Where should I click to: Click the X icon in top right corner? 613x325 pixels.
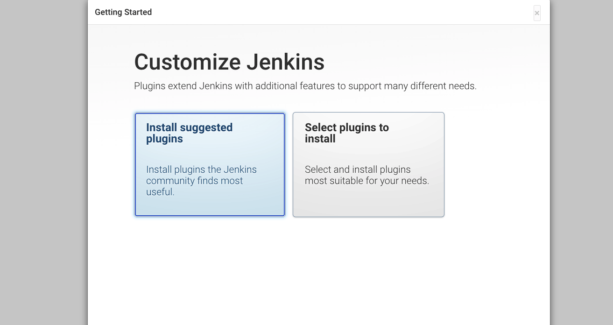(536, 13)
